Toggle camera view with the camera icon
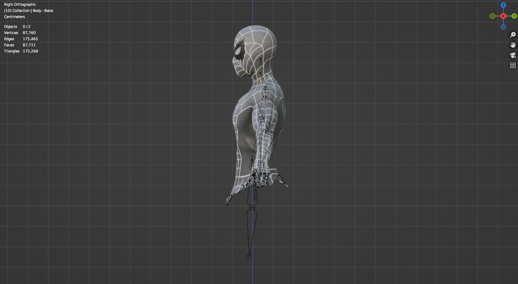Viewport: 518px width, 284px height. [513, 55]
